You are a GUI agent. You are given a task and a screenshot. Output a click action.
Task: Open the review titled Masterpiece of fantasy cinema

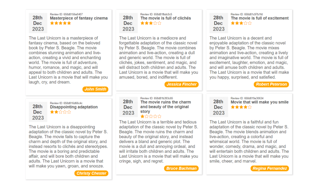tap(79, 18)
